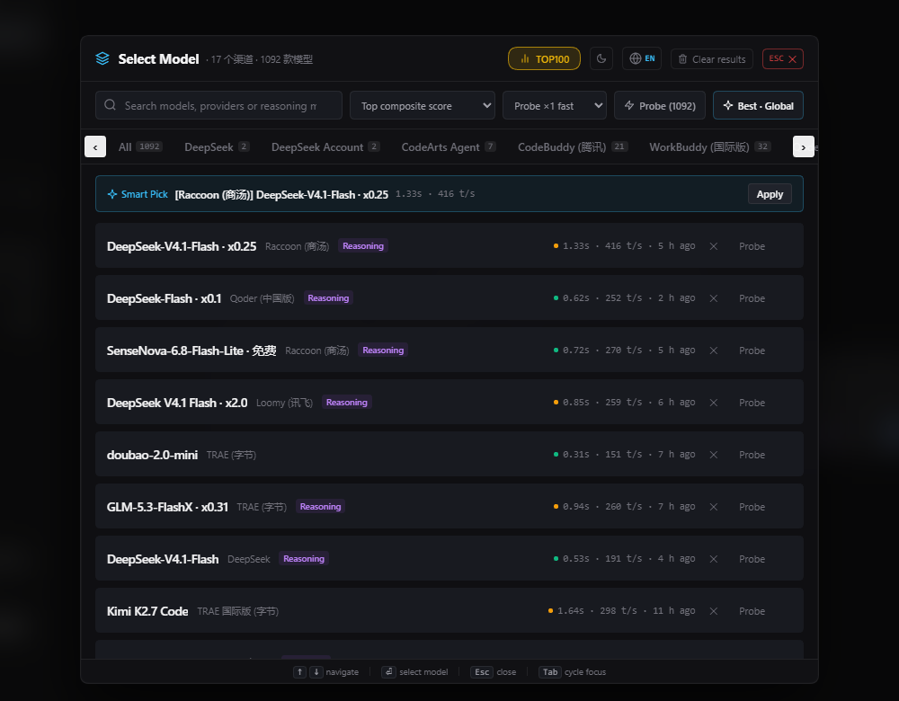Select DeepSeek-V4.1-Flash from DeepSeek provider
The height and width of the screenshot is (701, 899).
(449, 559)
